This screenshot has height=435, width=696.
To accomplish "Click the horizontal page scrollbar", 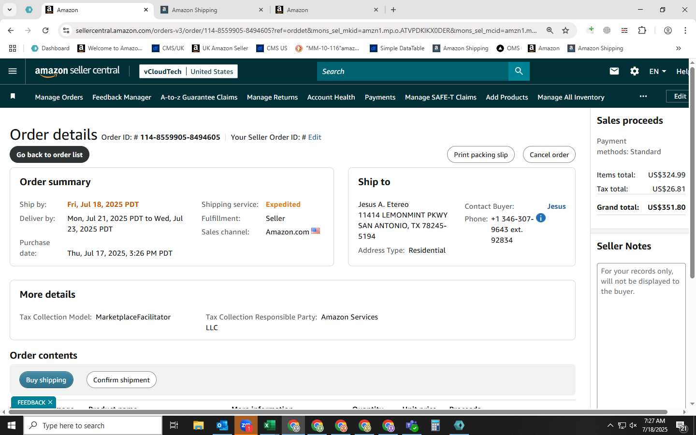I will tap(337, 412).
